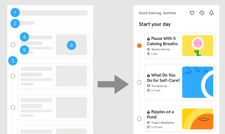Select timeline dot beside What Do You
Screen dimensions: 225x134
(x=139, y=82)
